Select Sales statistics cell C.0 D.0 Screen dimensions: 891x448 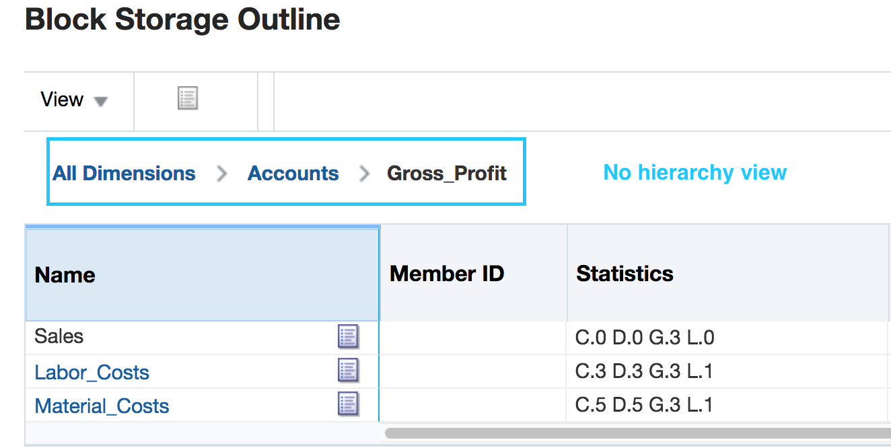[644, 337]
